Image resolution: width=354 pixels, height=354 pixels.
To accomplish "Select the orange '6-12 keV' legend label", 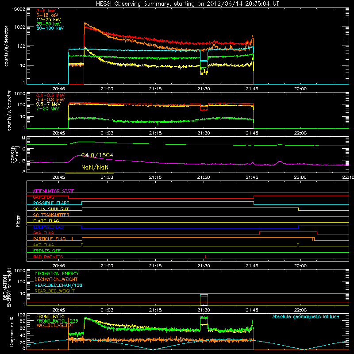I will click(47, 15).
